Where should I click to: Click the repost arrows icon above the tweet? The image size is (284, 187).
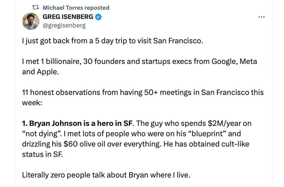point(36,7)
